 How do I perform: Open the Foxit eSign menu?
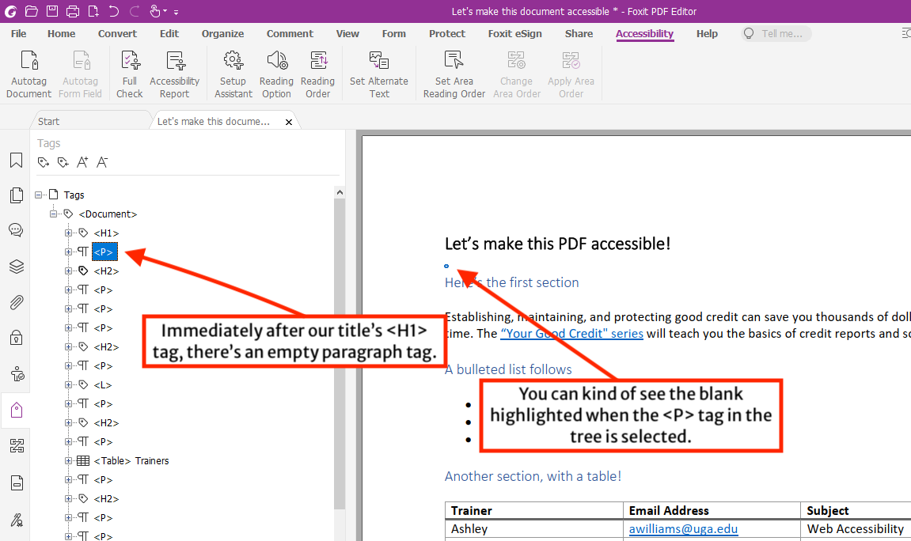pyautogui.click(x=514, y=33)
